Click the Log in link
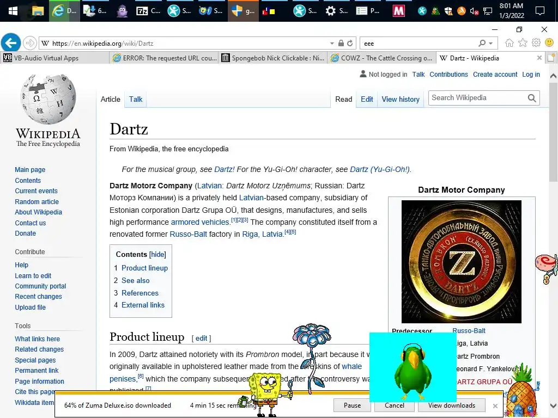Image resolution: width=558 pixels, height=418 pixels. [531, 74]
